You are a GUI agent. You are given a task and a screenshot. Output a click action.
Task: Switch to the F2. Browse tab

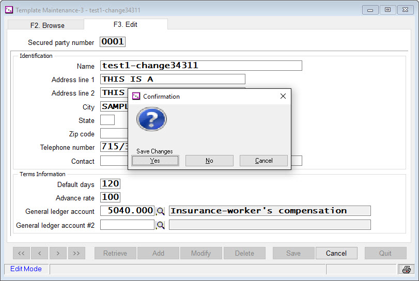(46, 25)
